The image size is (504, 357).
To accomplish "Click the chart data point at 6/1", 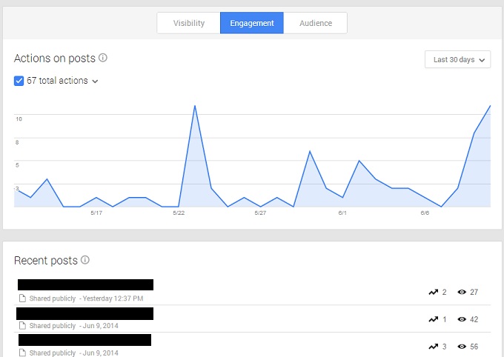I will coord(342,197).
